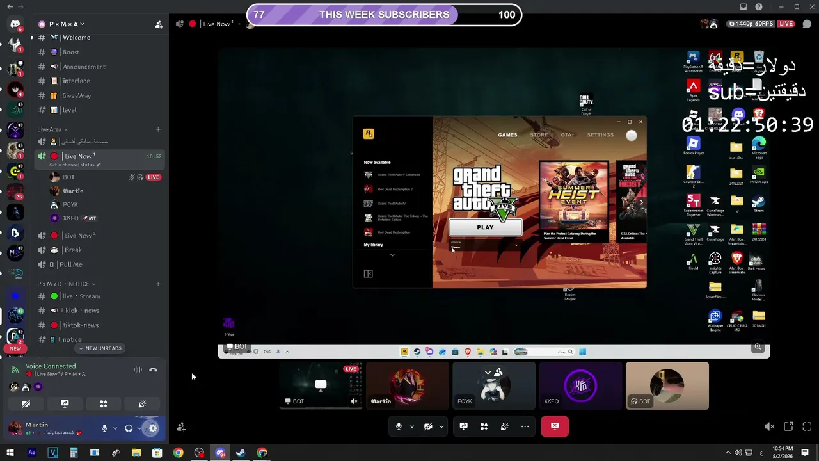819x461 pixels.
Task: Leave the call with red button
Action: pos(555,426)
